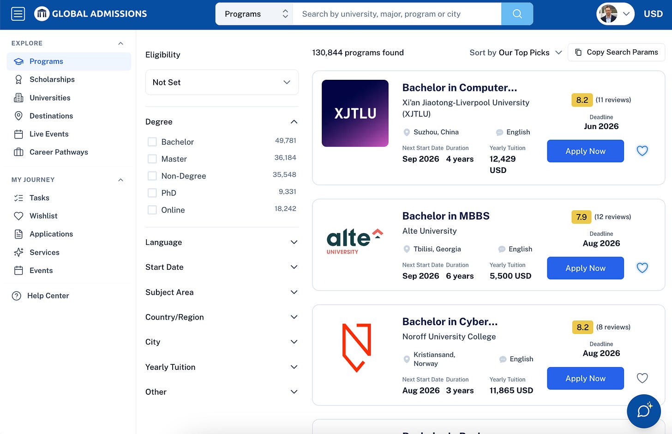Collapse the My Journey sidebar section
Image resolution: width=672 pixels, height=434 pixels.
coord(120,180)
